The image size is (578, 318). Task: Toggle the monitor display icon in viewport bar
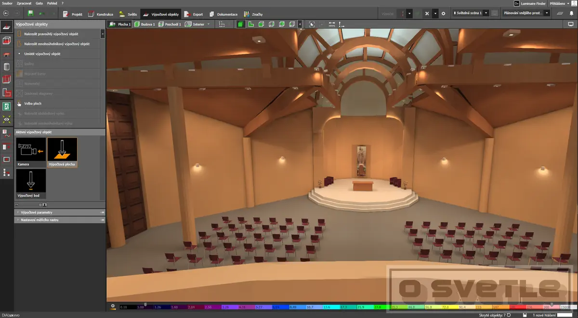tap(570, 24)
